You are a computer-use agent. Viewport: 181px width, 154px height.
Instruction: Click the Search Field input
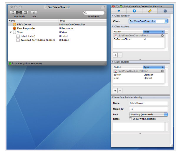coord(94,13)
